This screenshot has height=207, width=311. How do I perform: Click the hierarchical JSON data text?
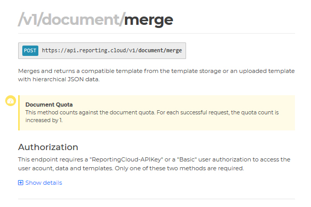point(66,79)
